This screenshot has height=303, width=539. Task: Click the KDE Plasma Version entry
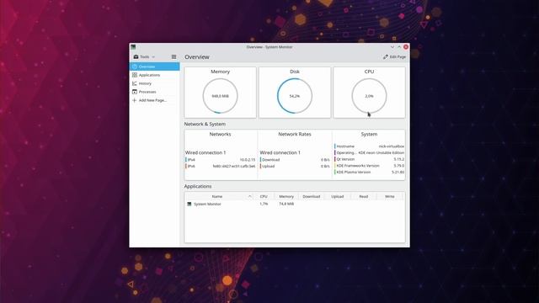tap(370, 172)
